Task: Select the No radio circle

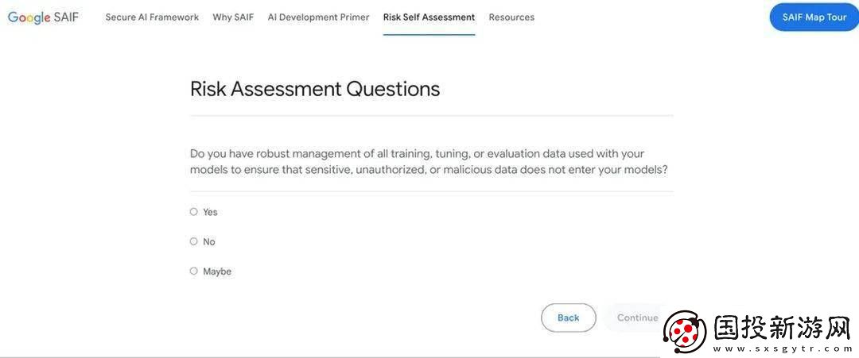Action: click(x=193, y=241)
